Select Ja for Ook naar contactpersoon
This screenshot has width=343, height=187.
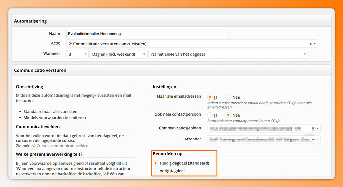point(210,115)
